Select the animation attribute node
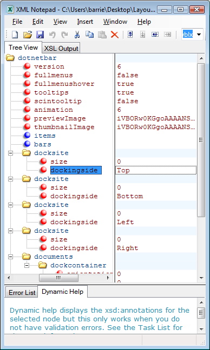This screenshot has width=210, height=350. pos(53,110)
